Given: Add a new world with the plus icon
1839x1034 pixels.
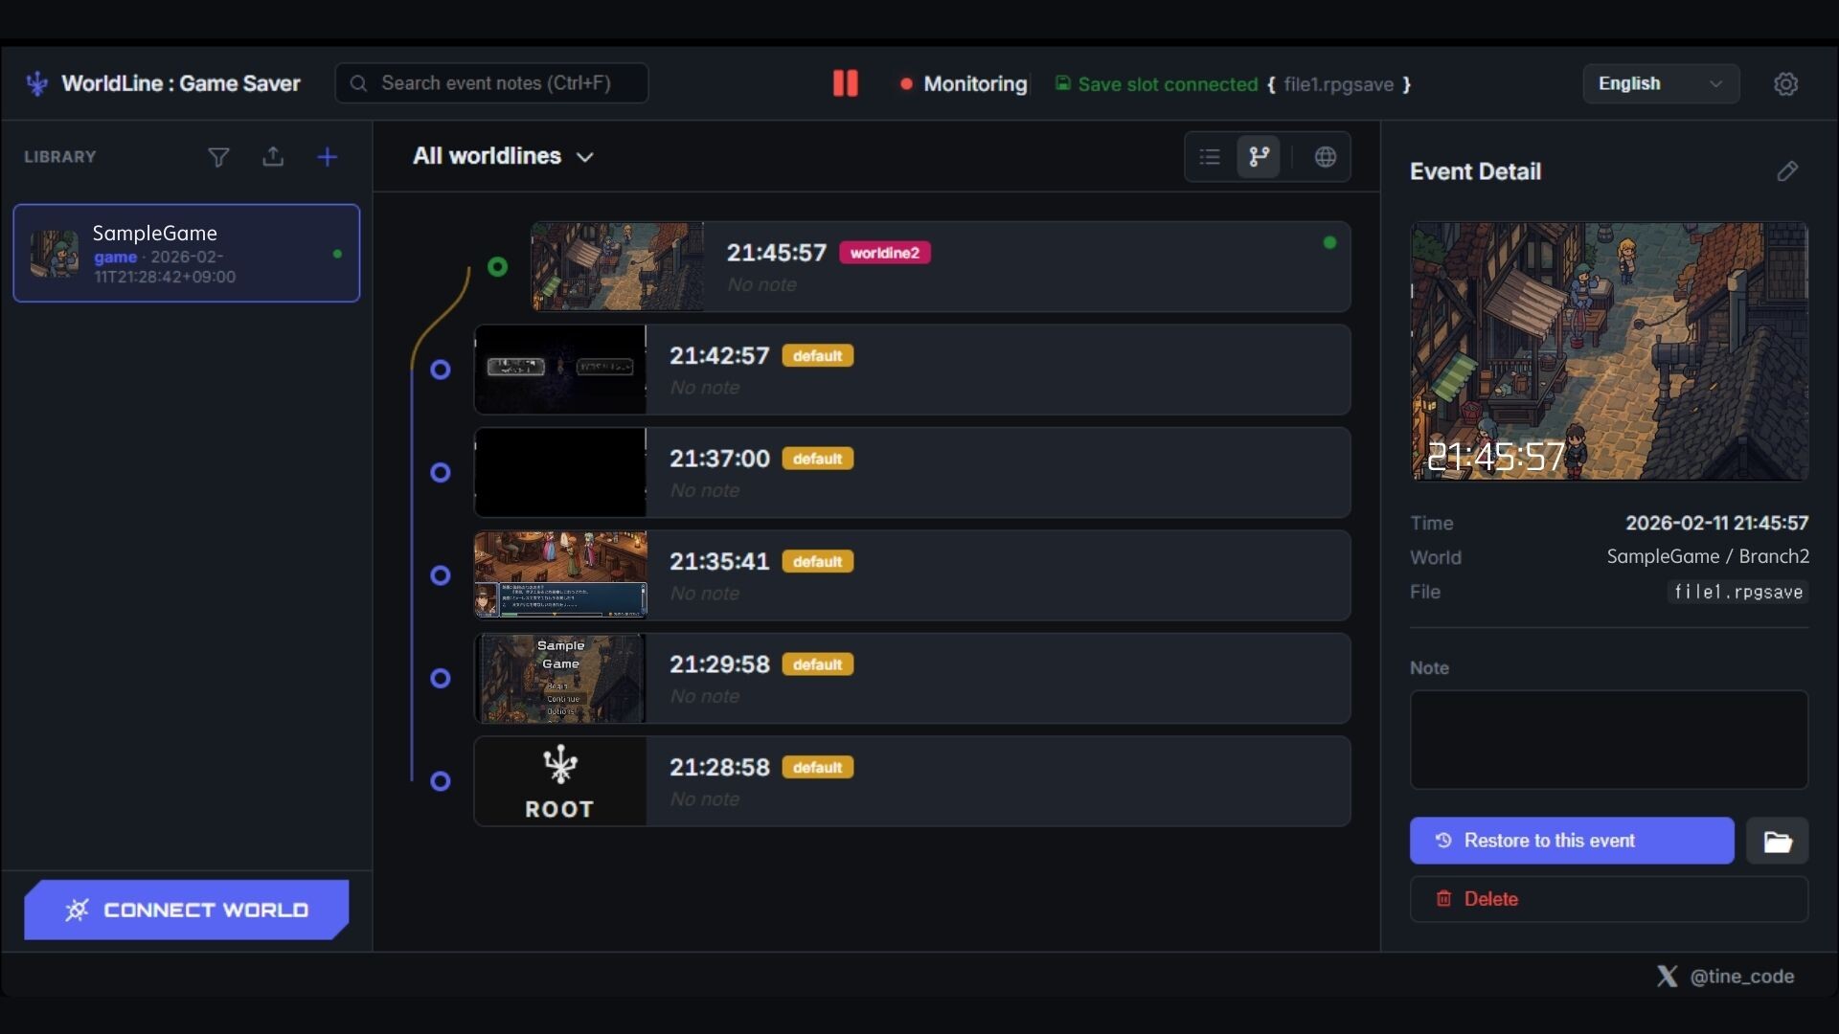Looking at the screenshot, I should click(x=327, y=157).
